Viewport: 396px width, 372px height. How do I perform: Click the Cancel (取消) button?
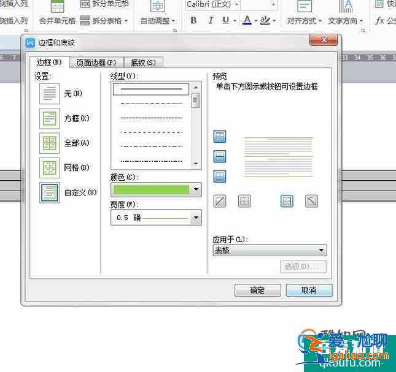coord(309,290)
